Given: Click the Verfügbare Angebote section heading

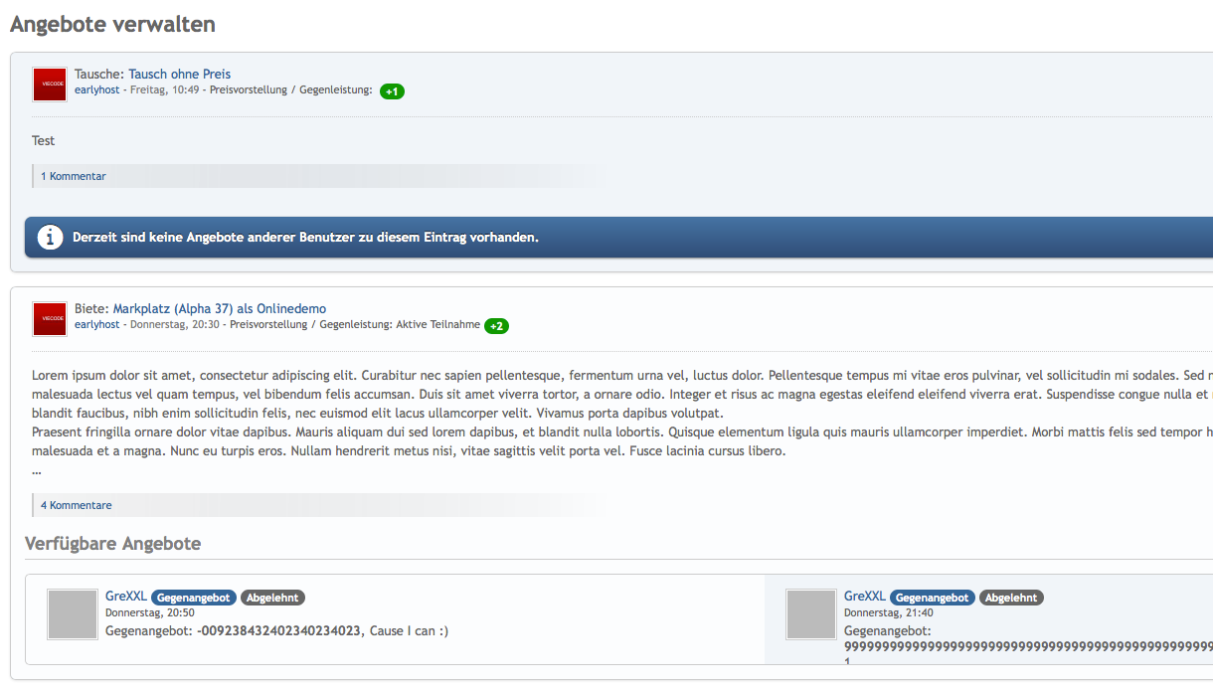Looking at the screenshot, I should (x=112, y=544).
